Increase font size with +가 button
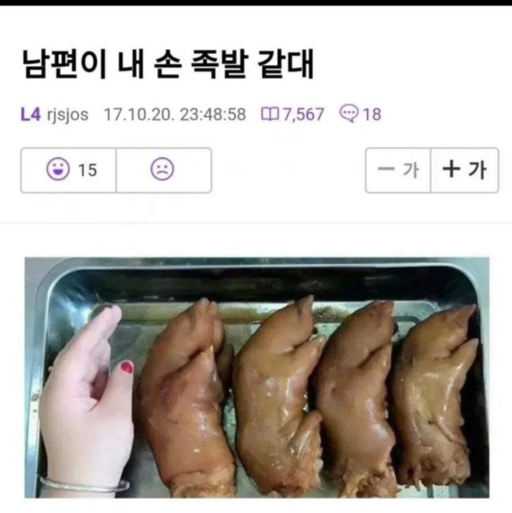The height and width of the screenshot is (513, 512). pos(465,170)
